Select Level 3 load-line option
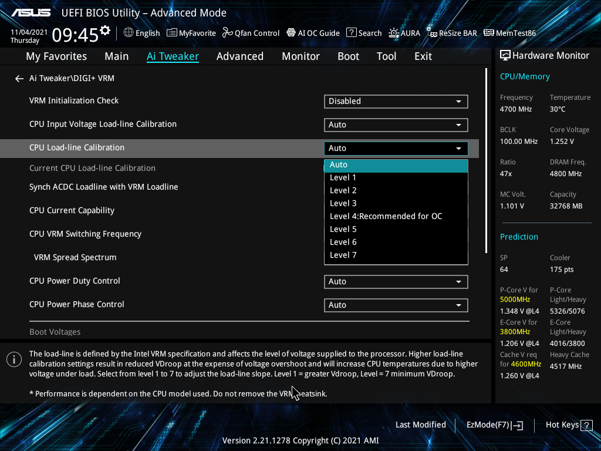Image resolution: width=601 pixels, height=451 pixels. 396,204
